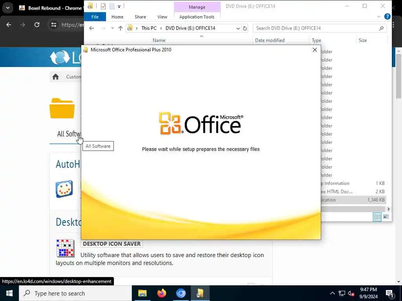Switch to Chrome from the taskbar
The image size is (402, 301).
coord(181,293)
